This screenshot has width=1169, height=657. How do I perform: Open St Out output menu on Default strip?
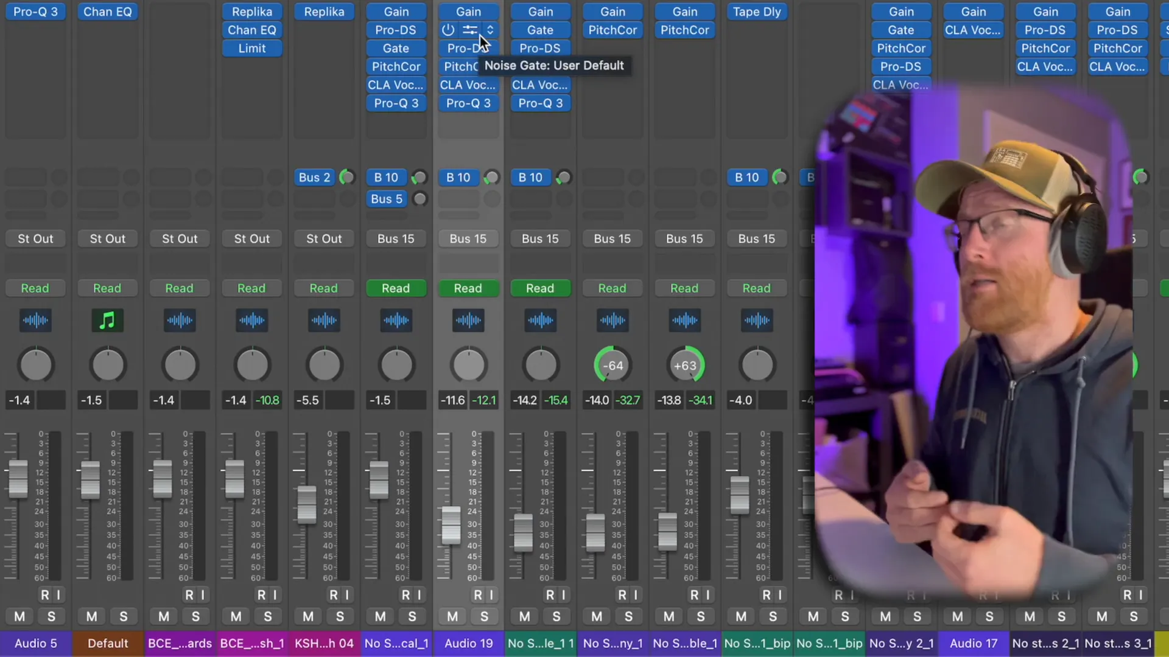coord(108,238)
